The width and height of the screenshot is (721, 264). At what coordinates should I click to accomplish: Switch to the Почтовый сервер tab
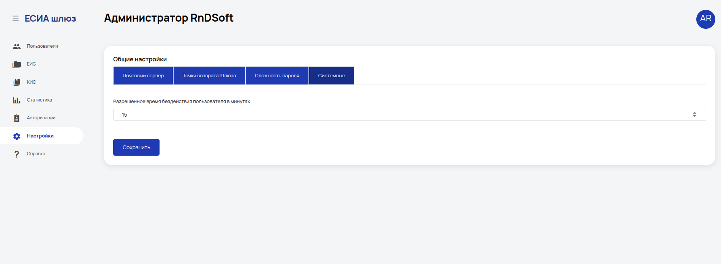point(143,75)
